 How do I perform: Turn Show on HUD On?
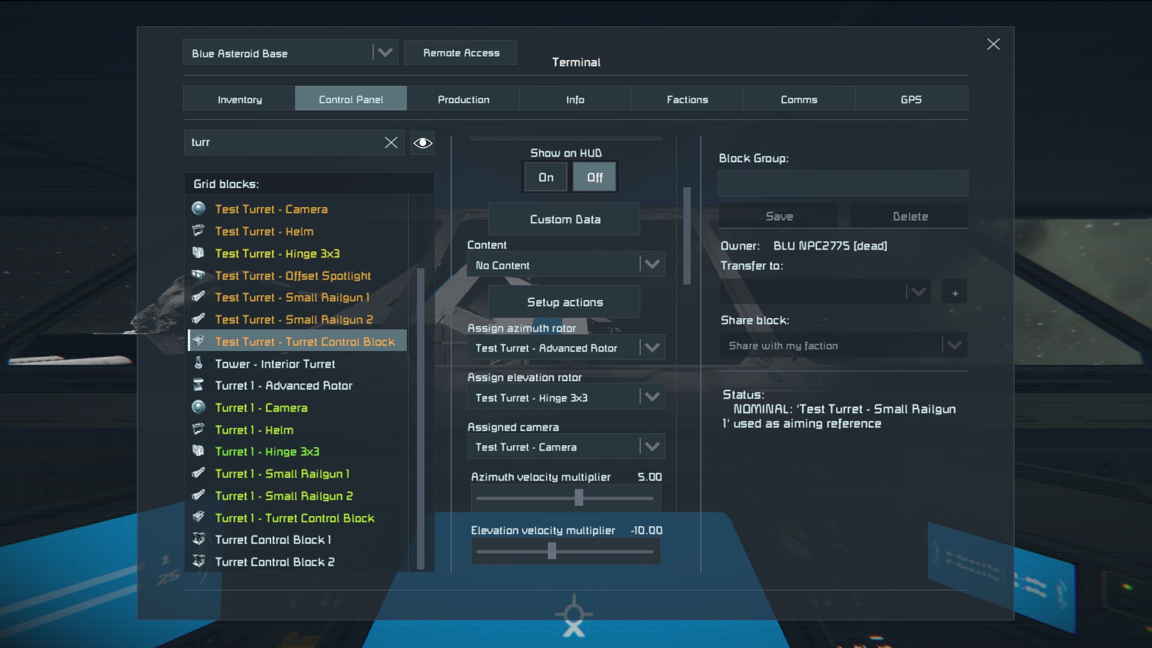(545, 178)
